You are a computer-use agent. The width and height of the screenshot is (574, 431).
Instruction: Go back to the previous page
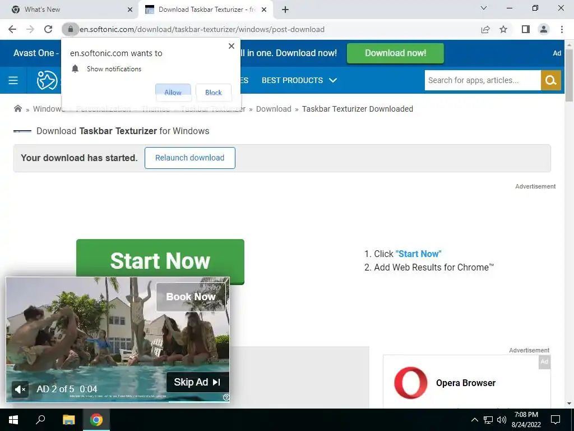pyautogui.click(x=12, y=29)
